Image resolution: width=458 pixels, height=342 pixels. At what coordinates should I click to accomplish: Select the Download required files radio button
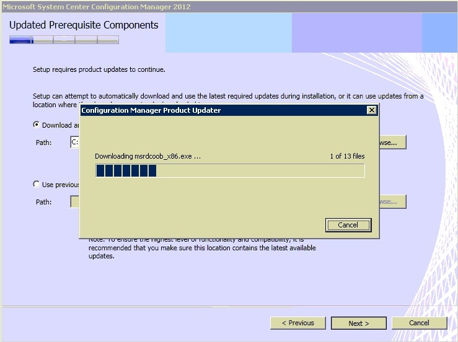pos(36,125)
